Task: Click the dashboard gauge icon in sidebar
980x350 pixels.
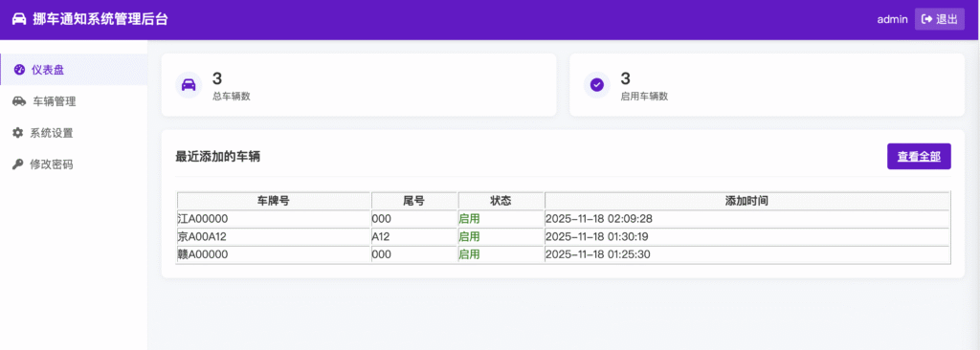Action: point(19,70)
